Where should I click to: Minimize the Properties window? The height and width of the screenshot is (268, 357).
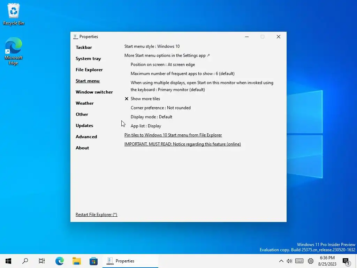247,37
